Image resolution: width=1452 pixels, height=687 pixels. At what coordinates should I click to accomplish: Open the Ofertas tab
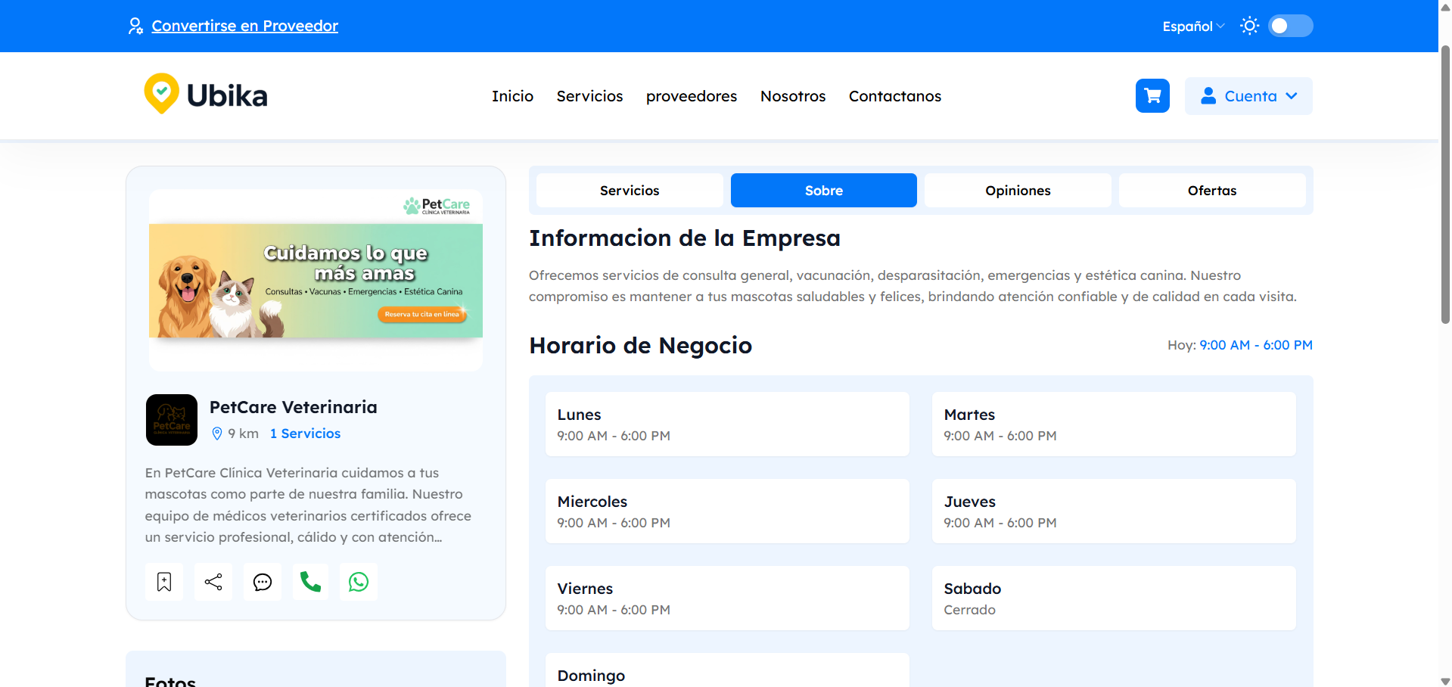click(x=1211, y=190)
